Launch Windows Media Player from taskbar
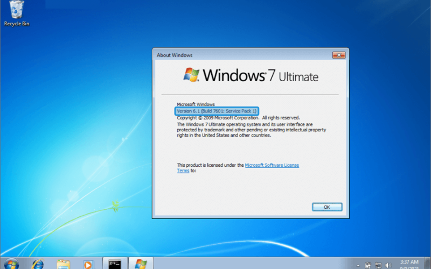This screenshot has height=269, width=431. [88, 264]
